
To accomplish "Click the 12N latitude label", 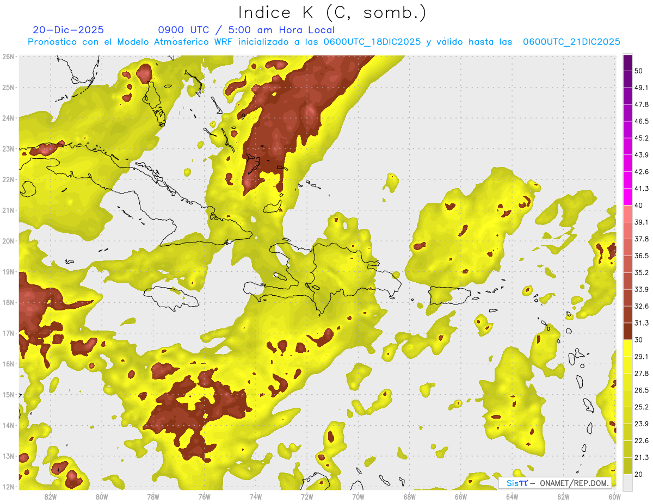I will (x=8, y=487).
